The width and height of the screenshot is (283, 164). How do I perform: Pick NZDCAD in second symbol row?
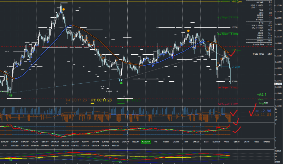(65, 146)
